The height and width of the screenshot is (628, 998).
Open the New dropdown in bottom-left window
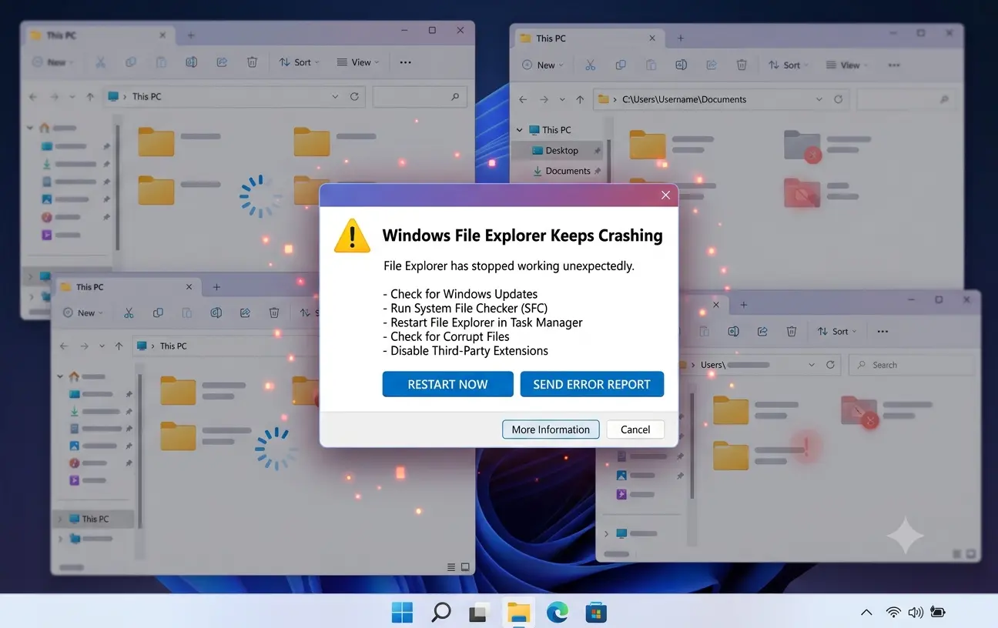pyautogui.click(x=83, y=313)
